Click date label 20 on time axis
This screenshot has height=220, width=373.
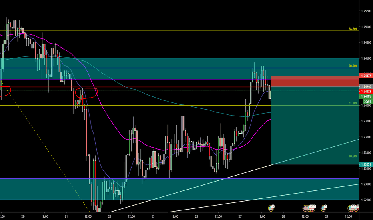23,216
